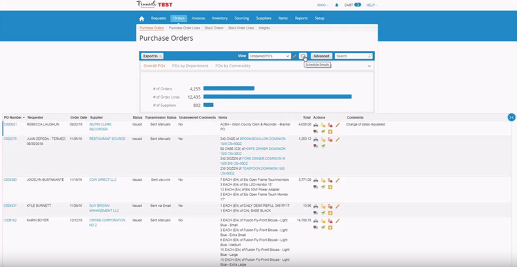Screen dimensions: 517x267
Task: Click the yellow square icon for C003380
Action: [330, 187]
